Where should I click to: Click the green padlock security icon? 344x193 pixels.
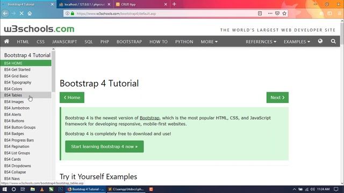[73, 13]
